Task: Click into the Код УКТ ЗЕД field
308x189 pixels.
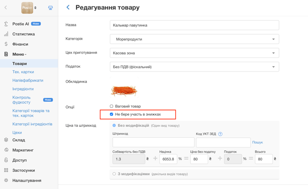Action: pyautogui.click(x=223, y=142)
